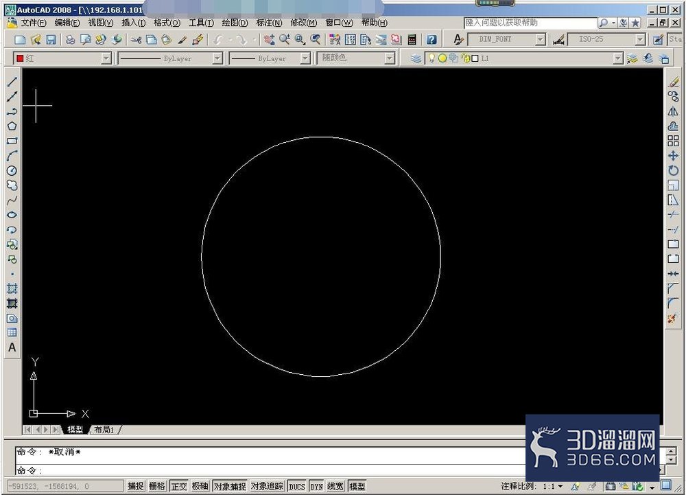Select the Line draw tool
The width and height of the screenshot is (686, 495).
point(12,82)
